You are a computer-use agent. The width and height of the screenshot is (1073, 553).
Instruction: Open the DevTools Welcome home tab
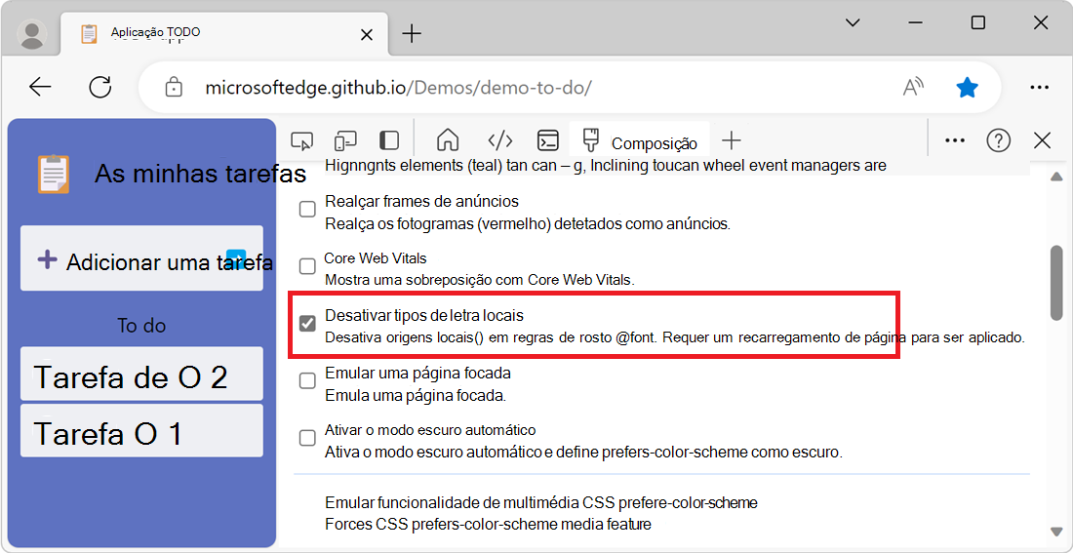[448, 140]
